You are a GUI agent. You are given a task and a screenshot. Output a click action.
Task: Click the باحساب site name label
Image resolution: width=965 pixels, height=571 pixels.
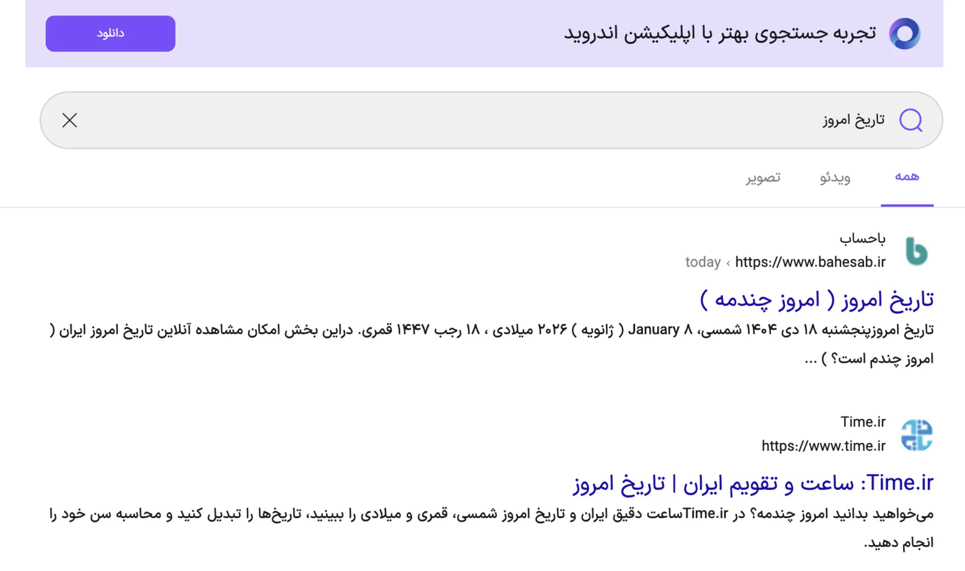pyautogui.click(x=861, y=238)
